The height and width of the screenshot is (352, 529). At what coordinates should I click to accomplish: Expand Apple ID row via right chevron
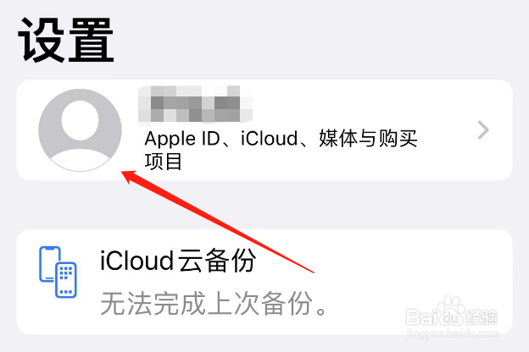tap(483, 130)
